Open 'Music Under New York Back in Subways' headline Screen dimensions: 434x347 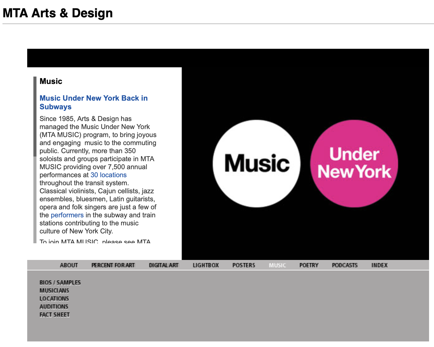(x=94, y=102)
